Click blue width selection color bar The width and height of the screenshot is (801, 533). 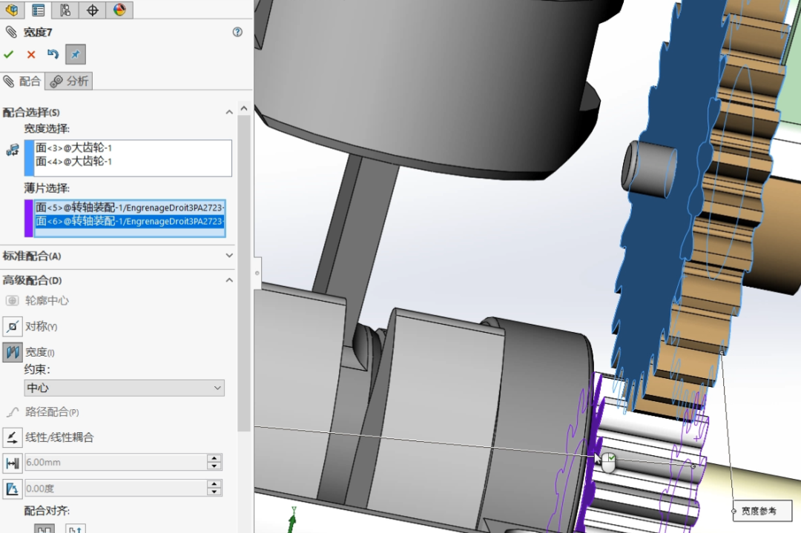pyautogui.click(x=29, y=158)
